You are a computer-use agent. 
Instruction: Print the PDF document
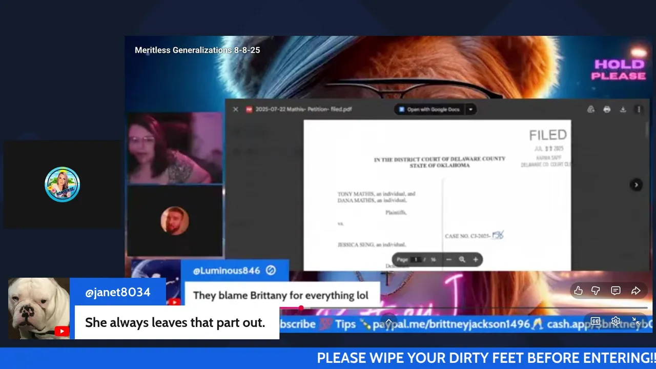click(x=607, y=109)
